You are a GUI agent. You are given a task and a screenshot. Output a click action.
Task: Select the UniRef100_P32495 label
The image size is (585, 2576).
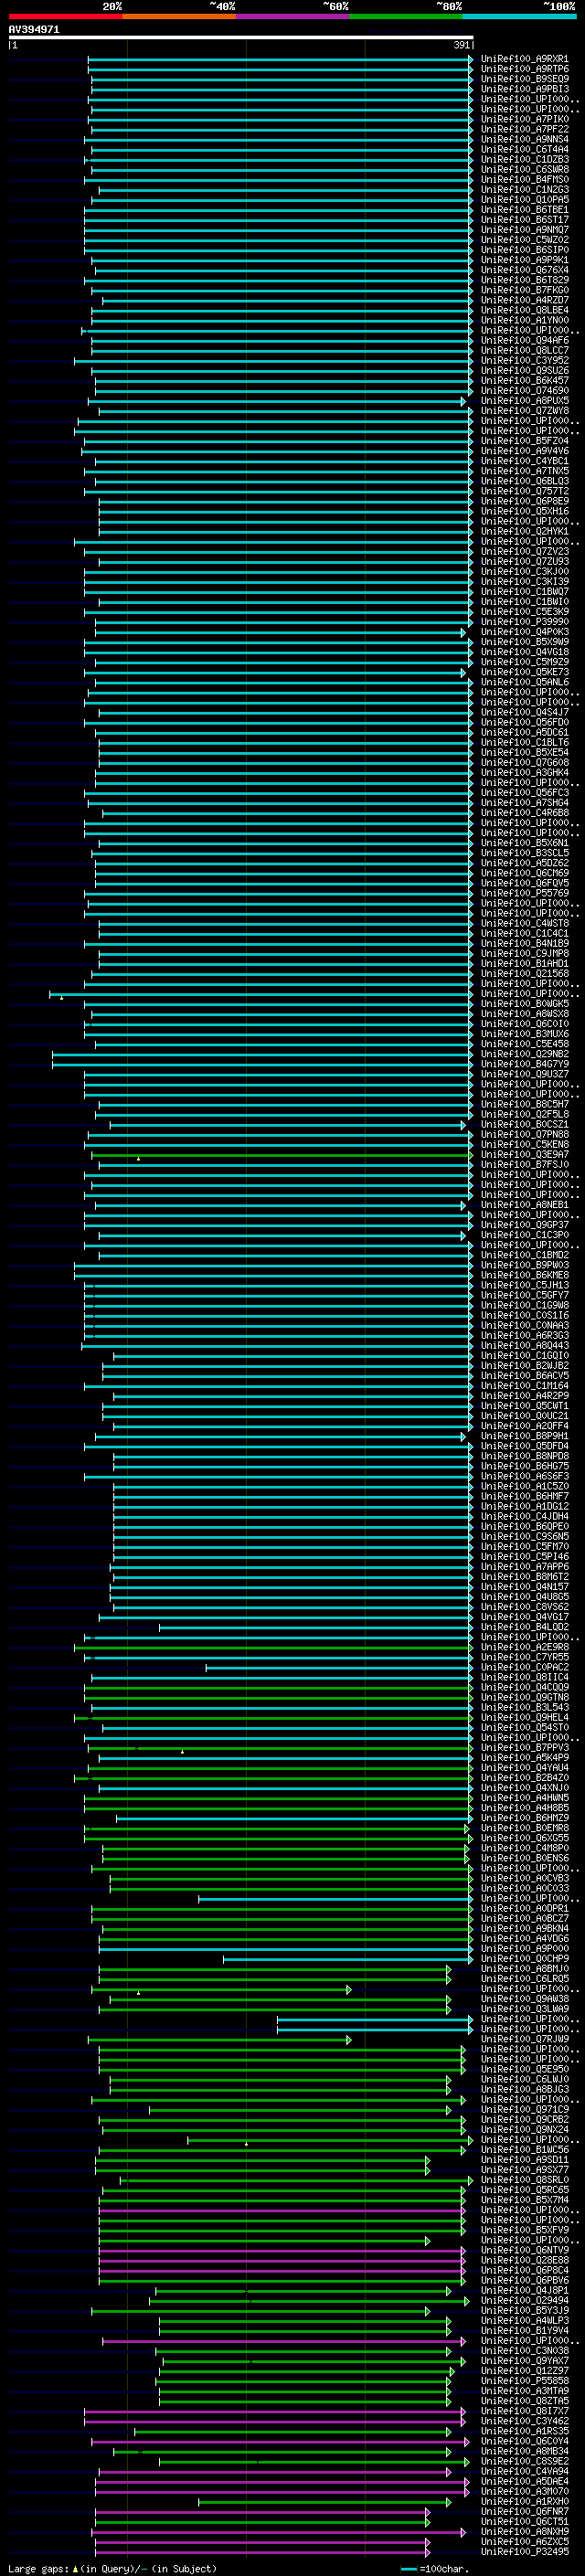pos(525,2552)
